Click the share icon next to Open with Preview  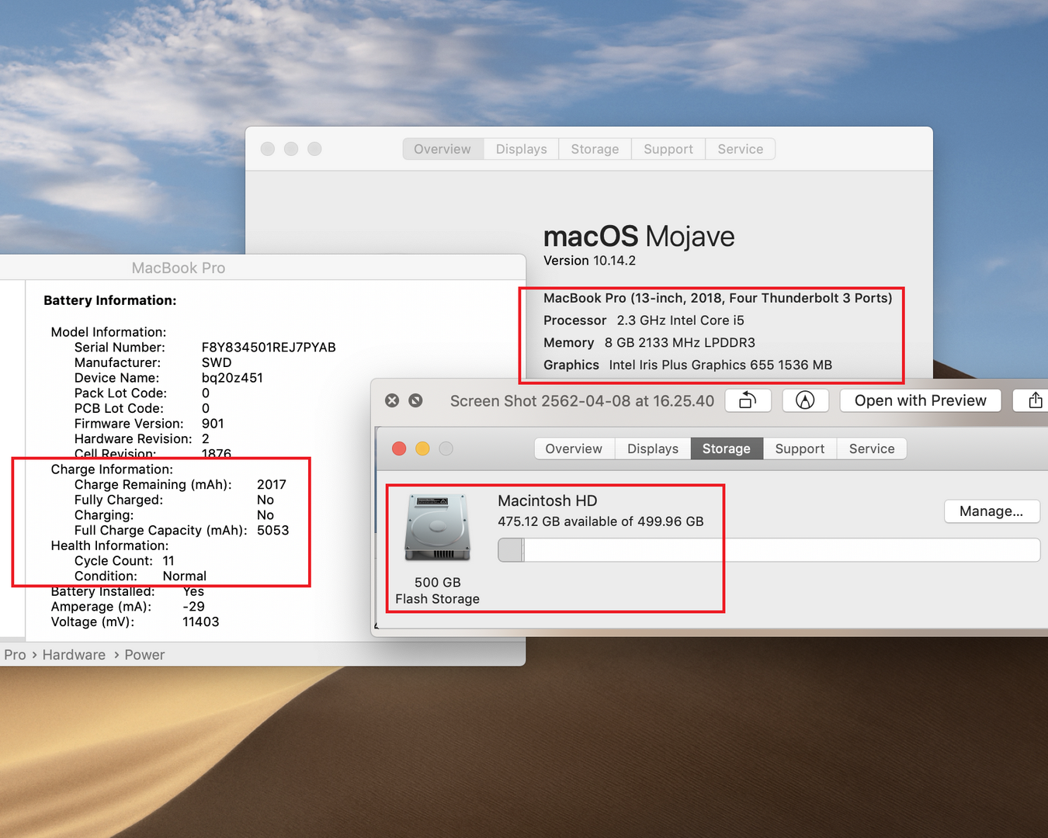point(1035,400)
